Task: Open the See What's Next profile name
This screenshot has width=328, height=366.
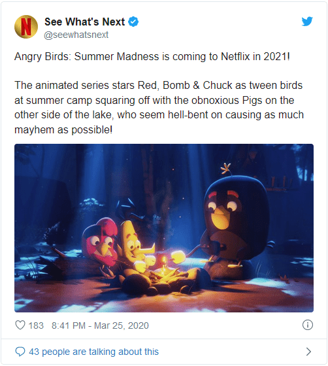Action: click(x=85, y=22)
